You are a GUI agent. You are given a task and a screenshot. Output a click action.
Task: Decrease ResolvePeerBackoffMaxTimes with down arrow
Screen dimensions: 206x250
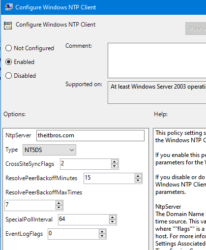point(59,208)
